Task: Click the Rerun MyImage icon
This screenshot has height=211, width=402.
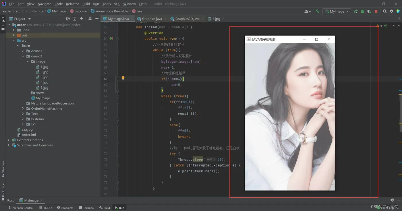Action: point(356,11)
